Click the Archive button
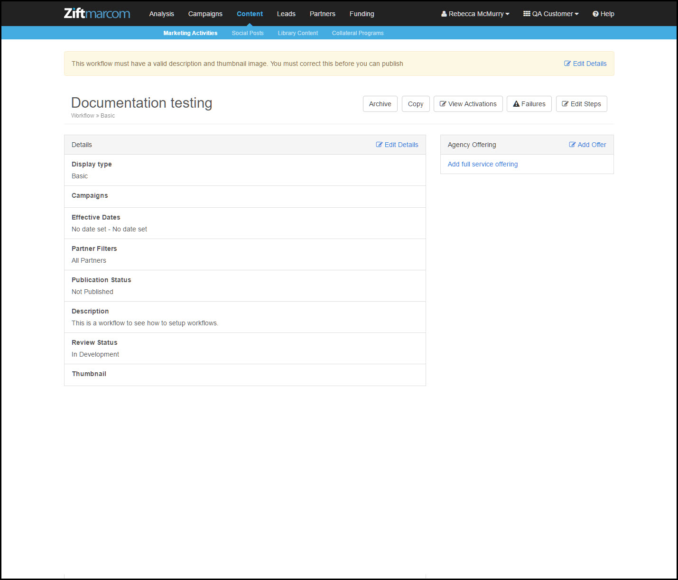The height and width of the screenshot is (580, 678). point(380,104)
